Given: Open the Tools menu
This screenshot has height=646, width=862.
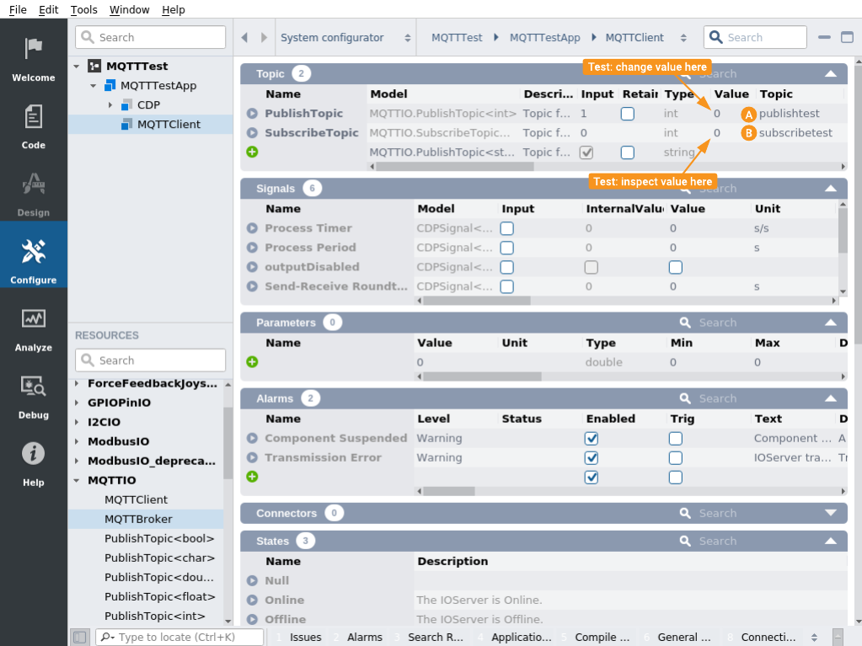Looking at the screenshot, I should pyautogui.click(x=83, y=9).
